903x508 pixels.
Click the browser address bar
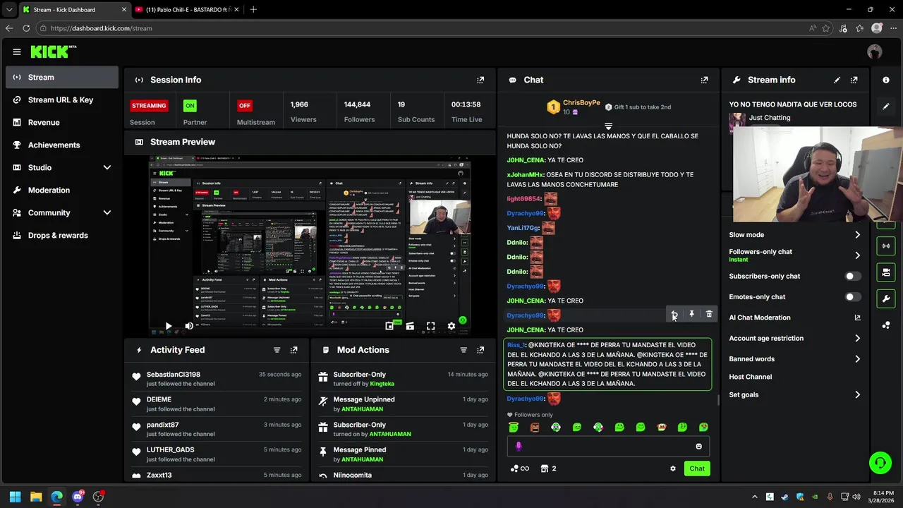(x=423, y=28)
